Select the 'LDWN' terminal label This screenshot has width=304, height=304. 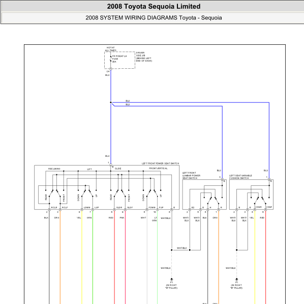pyautogui.click(x=86, y=207)
